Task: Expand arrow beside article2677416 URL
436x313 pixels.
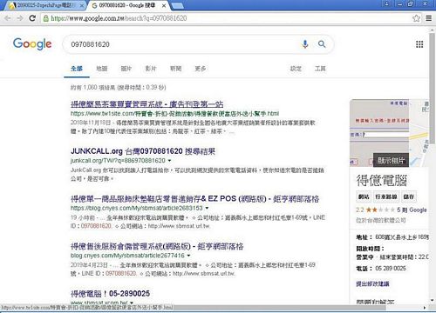Action: tap(189, 256)
